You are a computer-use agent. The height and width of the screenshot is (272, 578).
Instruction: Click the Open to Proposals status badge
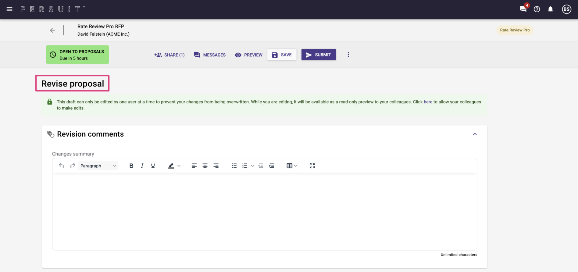pos(77,55)
